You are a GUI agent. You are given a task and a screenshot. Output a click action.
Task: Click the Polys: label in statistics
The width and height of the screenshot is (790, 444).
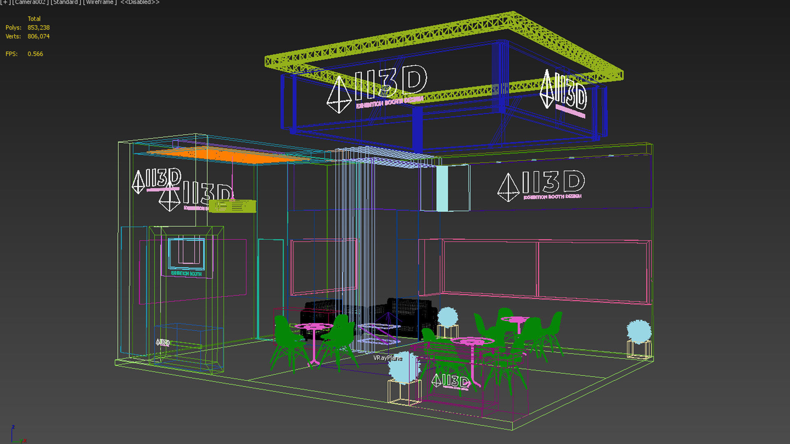click(x=13, y=28)
